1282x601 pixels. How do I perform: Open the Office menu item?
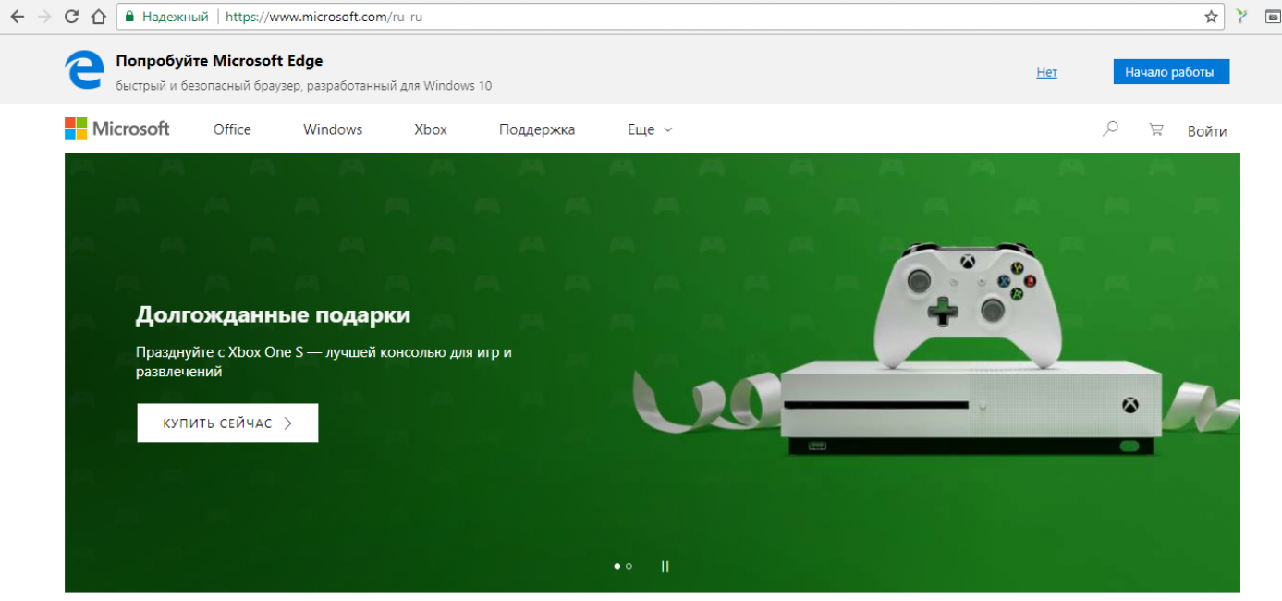tap(232, 130)
